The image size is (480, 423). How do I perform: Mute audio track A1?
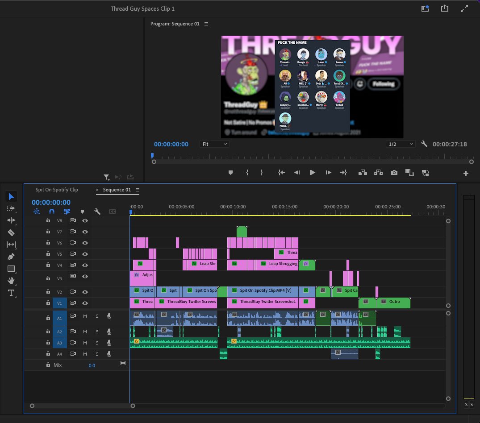[x=85, y=316]
